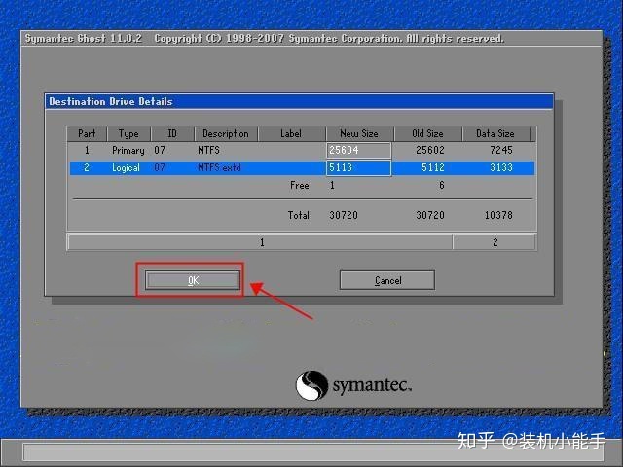Click the New Size column header
623x467 pixels.
tap(359, 134)
